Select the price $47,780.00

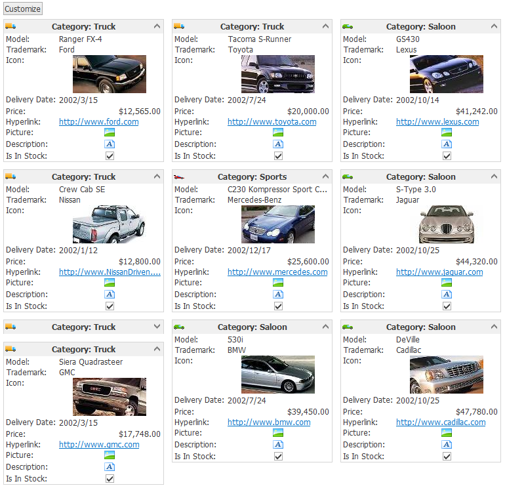click(x=477, y=412)
